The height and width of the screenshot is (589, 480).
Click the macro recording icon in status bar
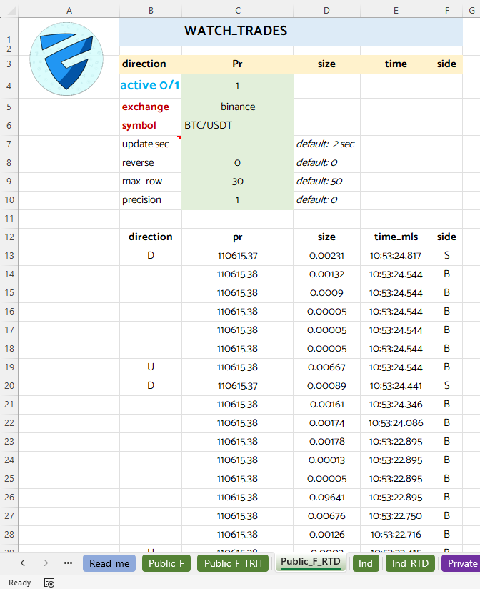click(49, 583)
